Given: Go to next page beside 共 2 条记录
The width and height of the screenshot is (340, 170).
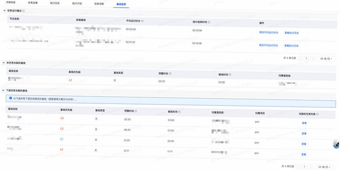Looking at the screenshot, I should (312, 59).
